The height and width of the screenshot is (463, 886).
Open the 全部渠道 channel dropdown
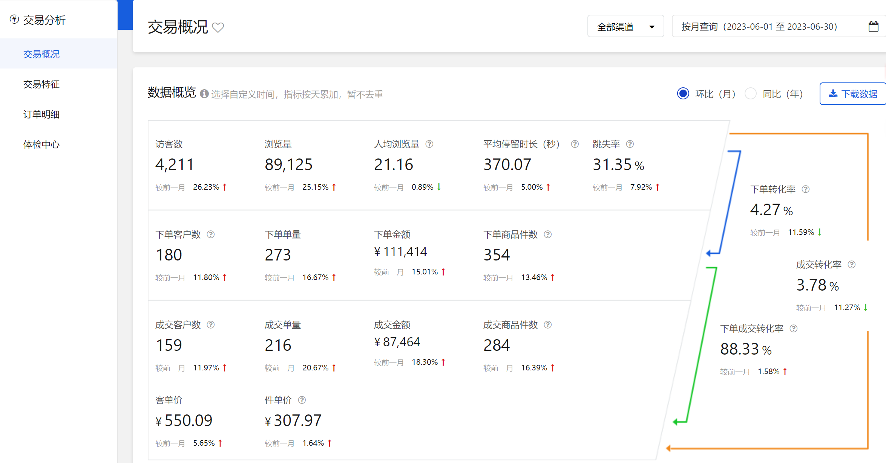click(x=625, y=27)
